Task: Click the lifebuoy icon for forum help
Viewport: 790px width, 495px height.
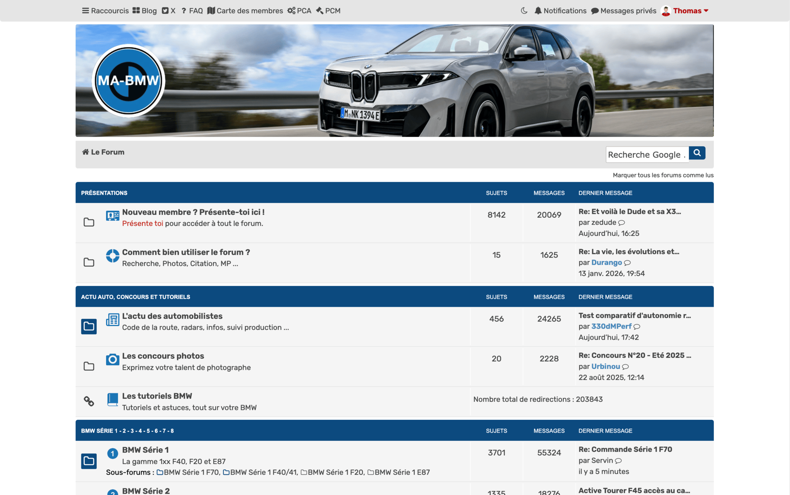Action: tap(112, 256)
